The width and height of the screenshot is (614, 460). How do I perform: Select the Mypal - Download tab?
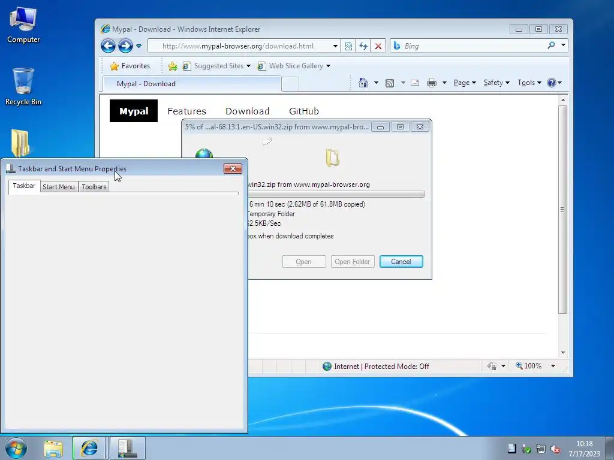pyautogui.click(x=192, y=84)
